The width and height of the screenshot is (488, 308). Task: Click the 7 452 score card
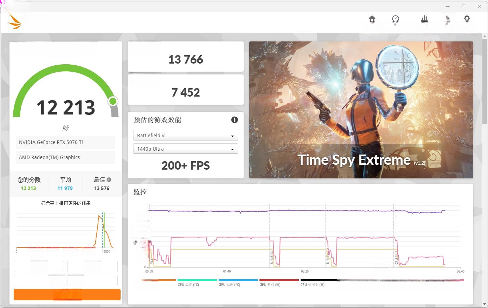(x=186, y=90)
